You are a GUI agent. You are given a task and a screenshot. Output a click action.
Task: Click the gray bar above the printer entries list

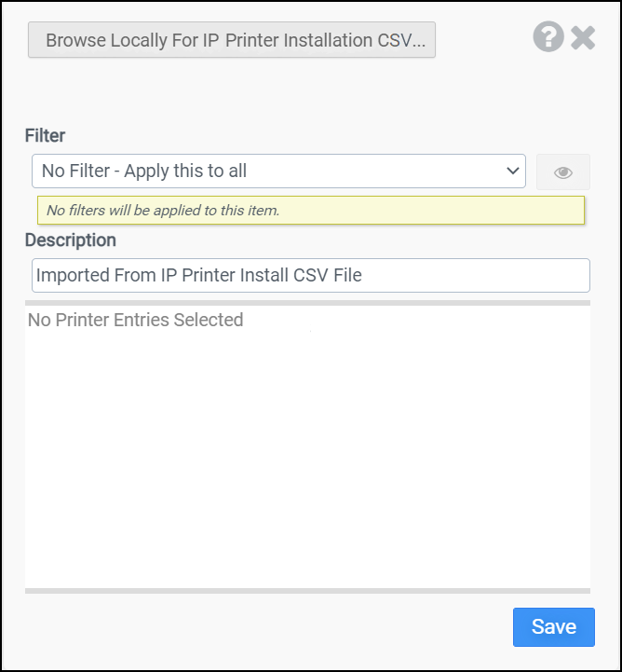pyautogui.click(x=307, y=302)
